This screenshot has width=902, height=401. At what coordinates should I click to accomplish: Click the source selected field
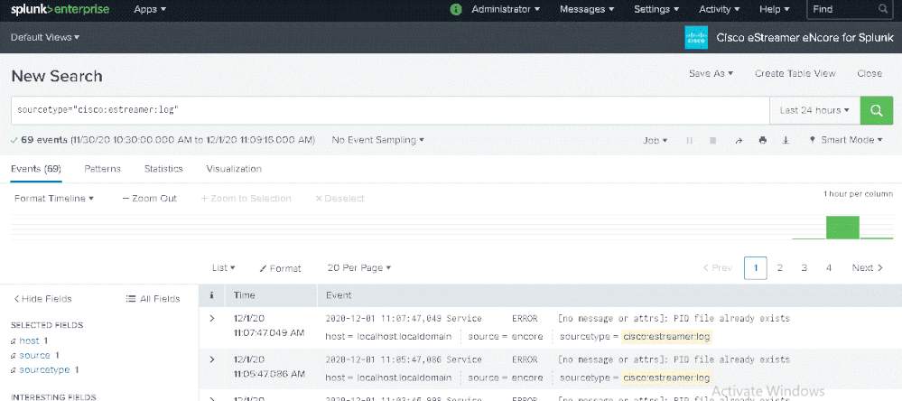tap(34, 355)
